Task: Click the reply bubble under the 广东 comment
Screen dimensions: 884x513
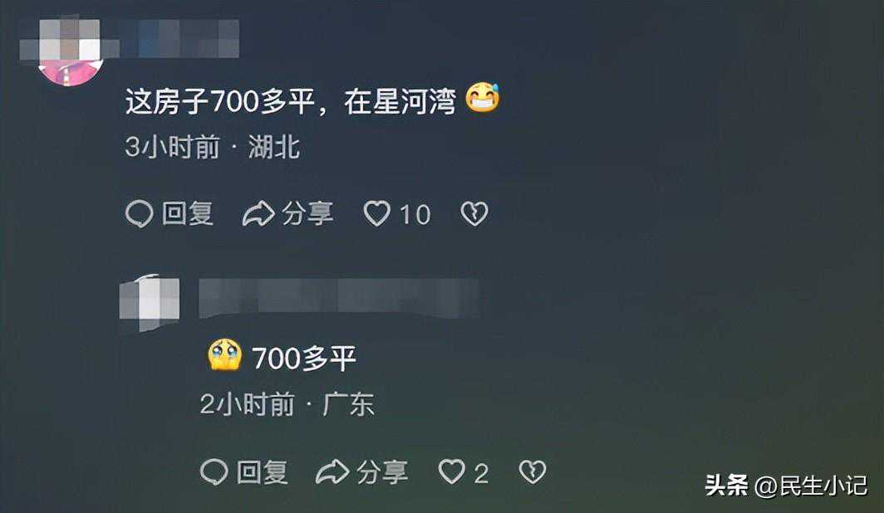Action: click(x=214, y=471)
